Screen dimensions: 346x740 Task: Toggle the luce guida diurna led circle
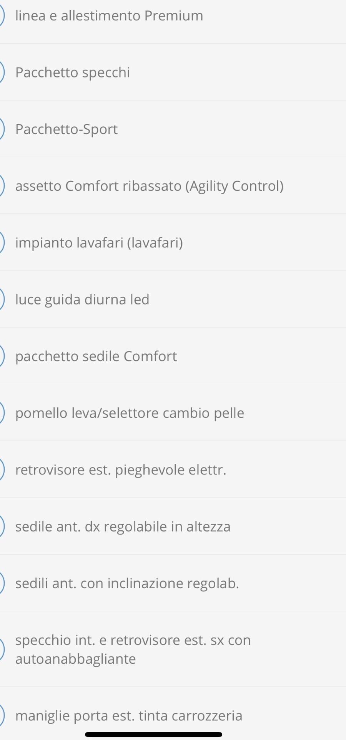pos(2,299)
